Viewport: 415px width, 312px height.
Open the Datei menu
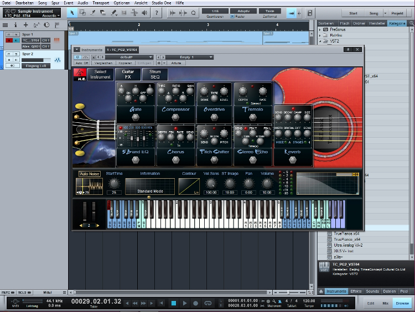pyautogui.click(x=6, y=3)
